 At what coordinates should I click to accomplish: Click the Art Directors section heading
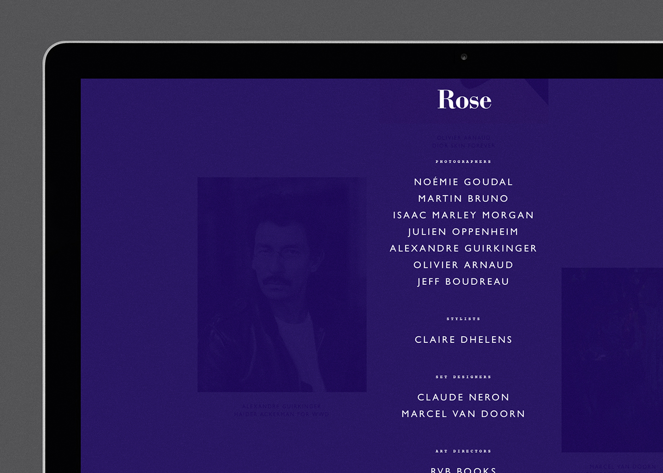click(x=463, y=451)
